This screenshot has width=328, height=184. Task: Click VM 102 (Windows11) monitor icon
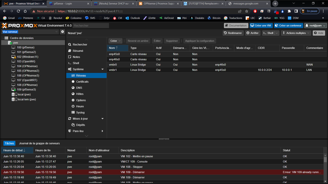coord(14,57)
